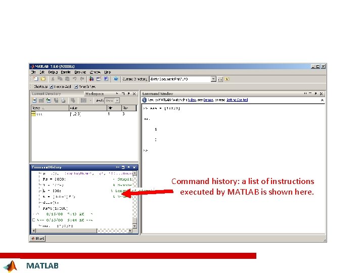Click the MATLAB Start button
The image size is (364, 273).
click(37, 239)
